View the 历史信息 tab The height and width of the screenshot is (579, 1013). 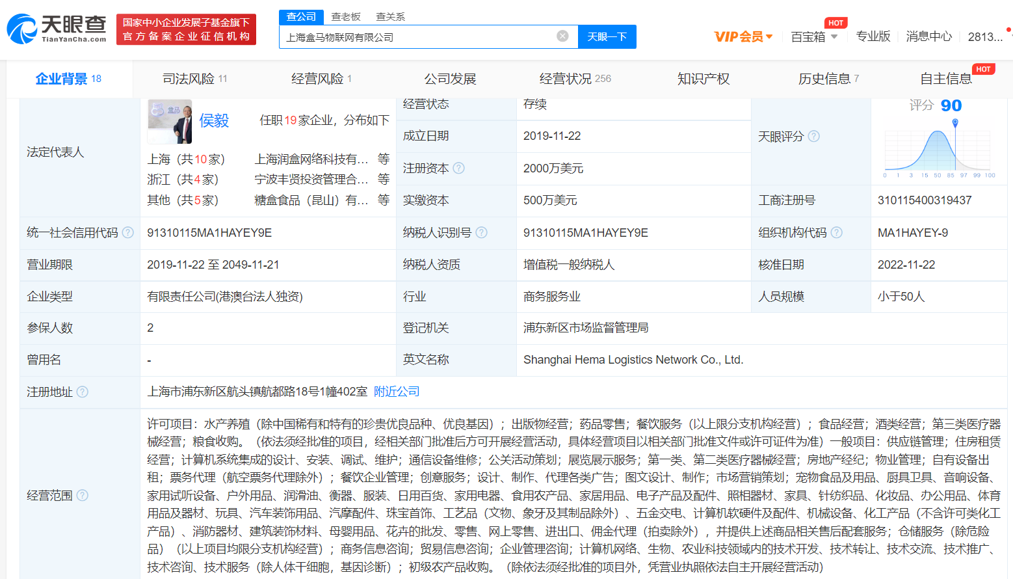[x=824, y=78]
